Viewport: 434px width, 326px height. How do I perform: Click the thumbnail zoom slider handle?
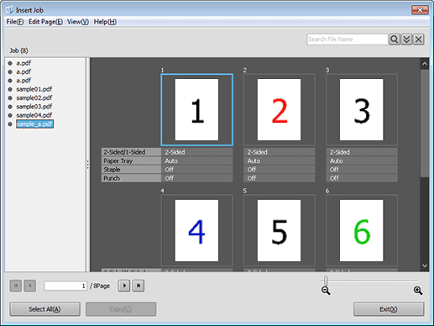pyautogui.click(x=326, y=280)
